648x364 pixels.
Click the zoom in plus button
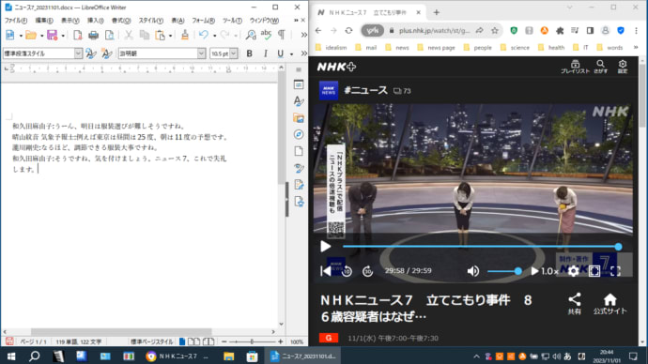click(281, 341)
